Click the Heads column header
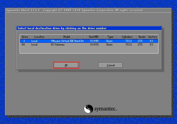The image size is (177, 124). coord(142,37)
